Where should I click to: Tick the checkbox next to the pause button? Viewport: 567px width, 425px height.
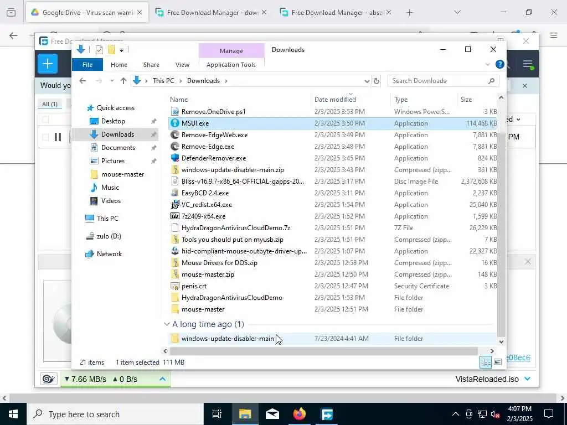[x=45, y=137]
